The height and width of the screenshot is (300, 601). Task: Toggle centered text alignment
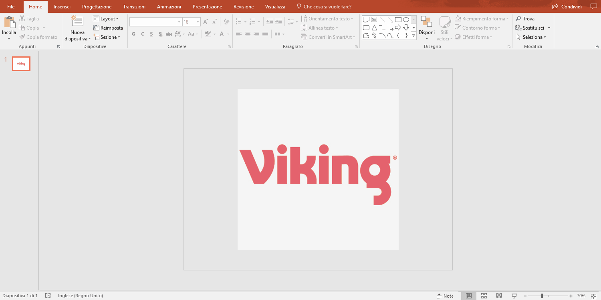tap(247, 34)
